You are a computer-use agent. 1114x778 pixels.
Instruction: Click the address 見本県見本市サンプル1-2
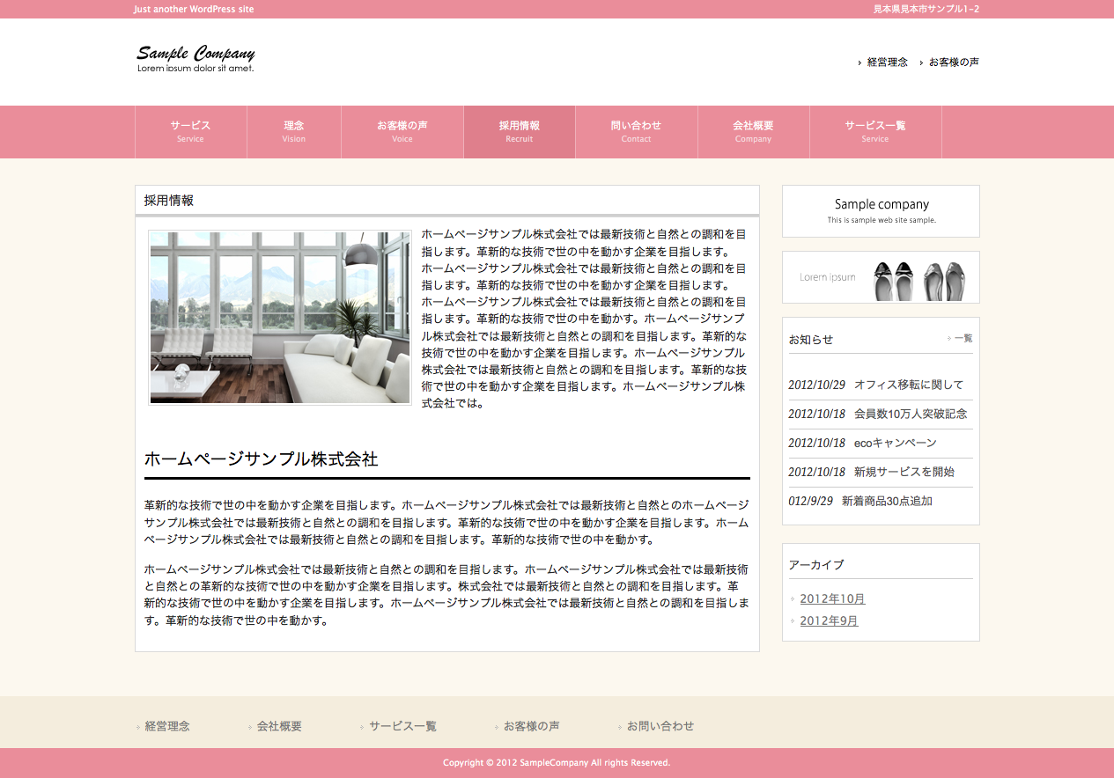coord(926,9)
